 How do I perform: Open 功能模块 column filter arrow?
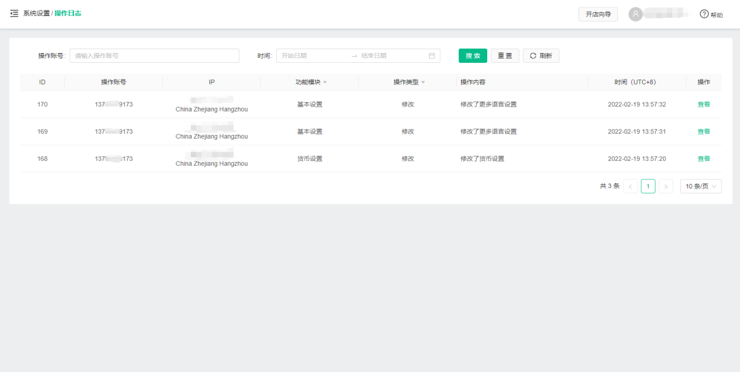(325, 83)
